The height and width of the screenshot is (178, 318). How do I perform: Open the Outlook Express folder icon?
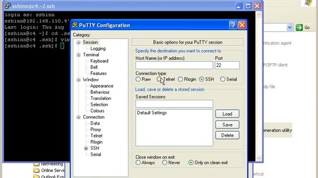pos(36,177)
